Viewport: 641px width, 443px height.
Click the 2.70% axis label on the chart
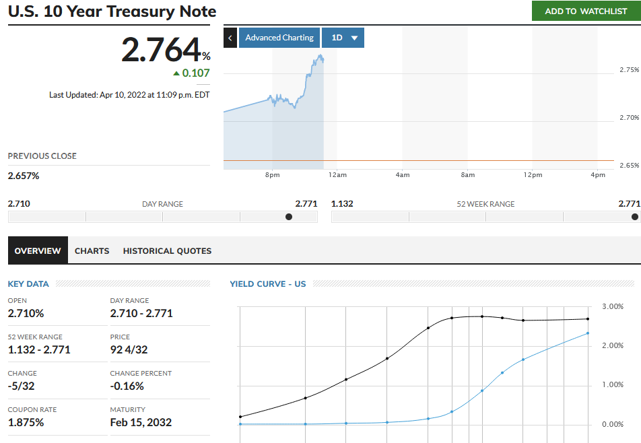click(x=629, y=118)
